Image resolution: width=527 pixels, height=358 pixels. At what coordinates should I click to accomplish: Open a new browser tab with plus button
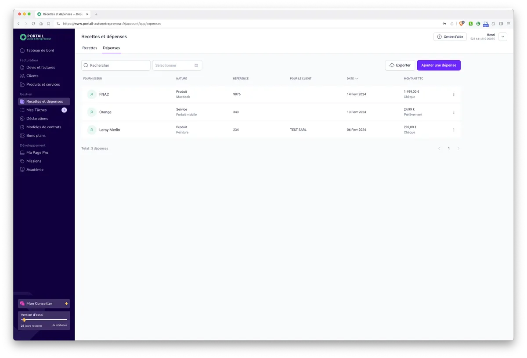point(96,14)
